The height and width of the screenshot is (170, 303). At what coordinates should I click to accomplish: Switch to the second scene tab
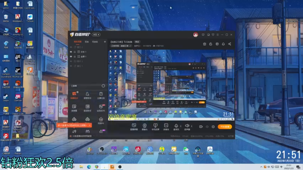pos(87,42)
